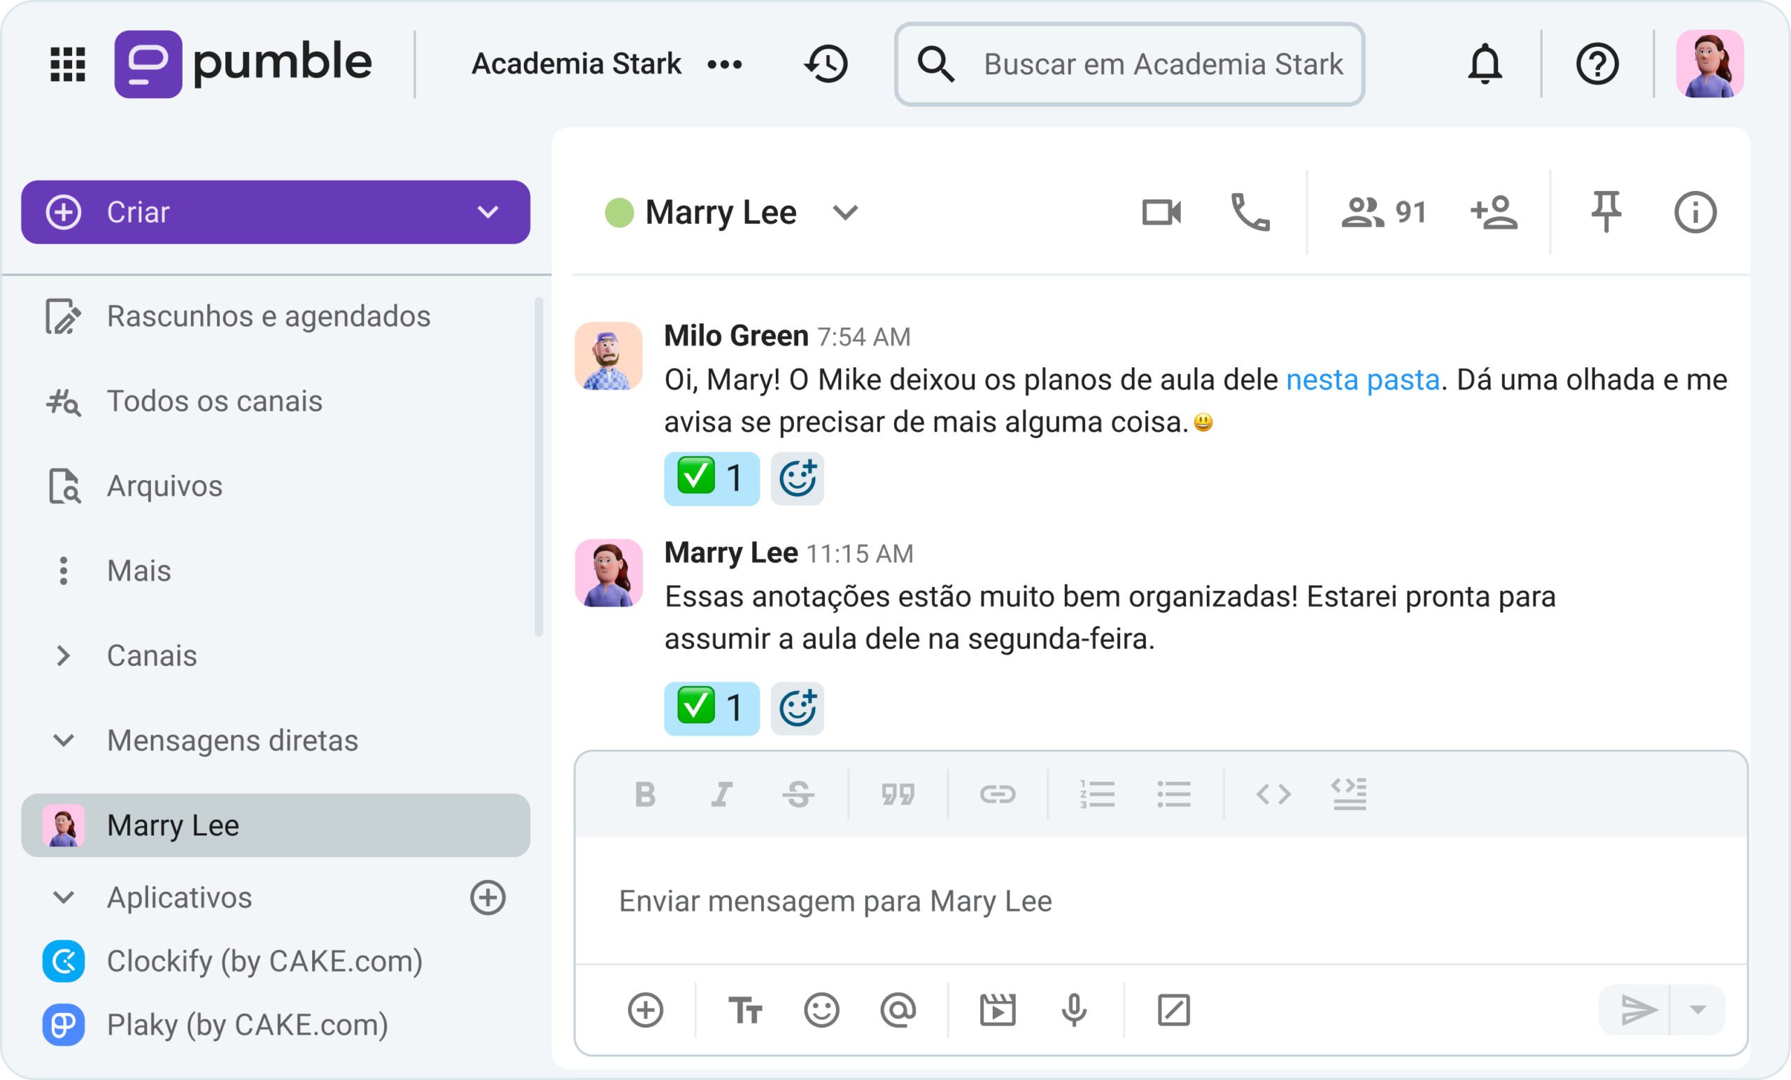
Task: Add reaction to Milo Green's message
Action: point(798,478)
